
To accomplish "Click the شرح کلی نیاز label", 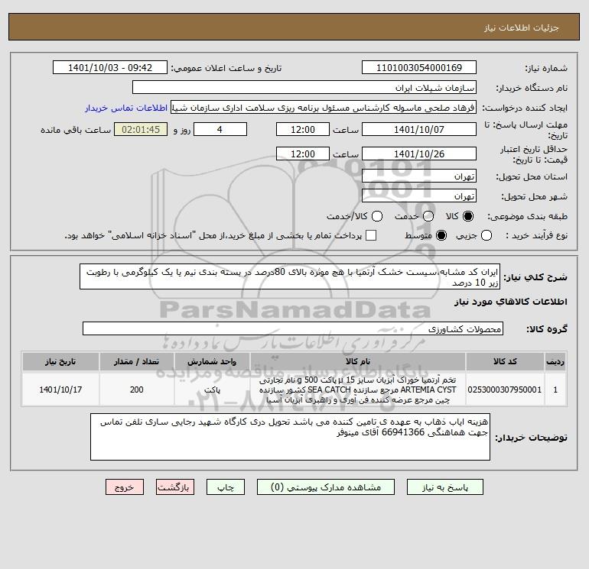I will click(x=535, y=277).
